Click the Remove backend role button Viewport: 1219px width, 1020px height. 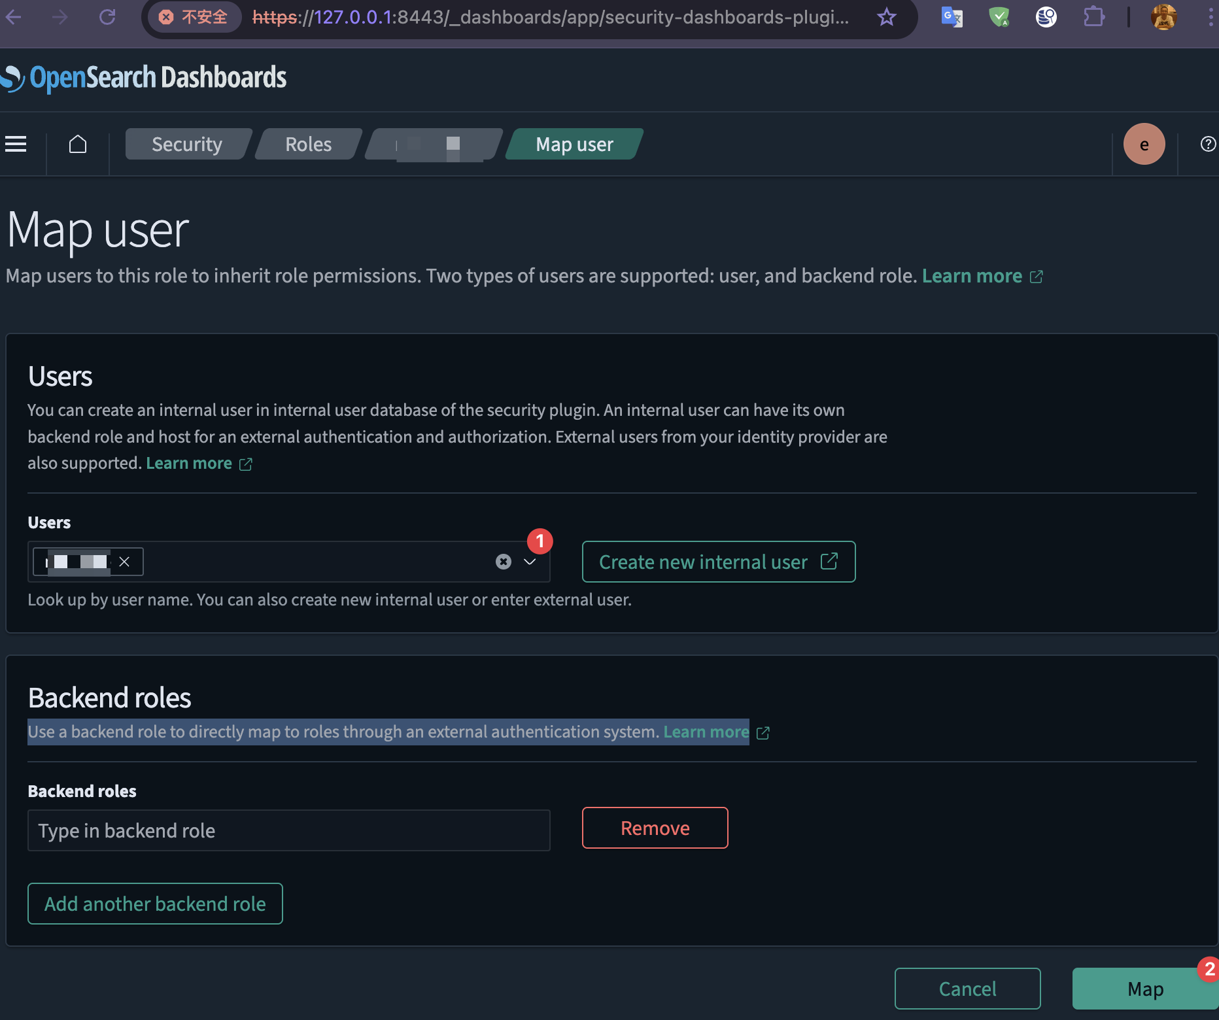(655, 828)
